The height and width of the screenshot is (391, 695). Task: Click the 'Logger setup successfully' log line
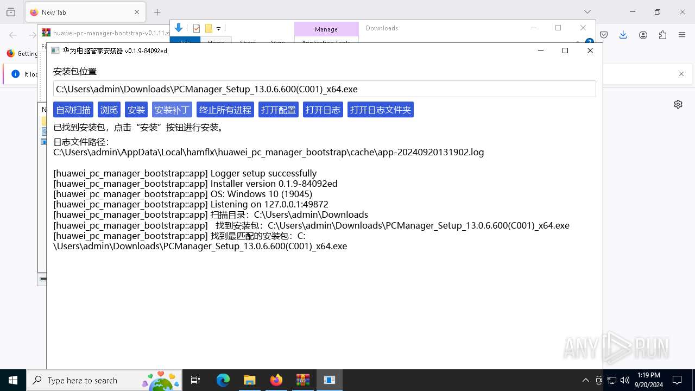point(185,173)
